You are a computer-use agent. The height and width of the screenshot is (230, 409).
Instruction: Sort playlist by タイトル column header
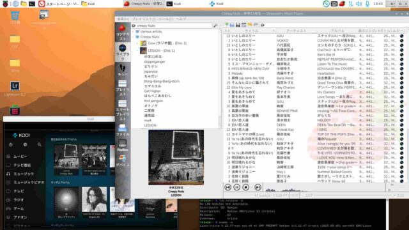pos(252,31)
